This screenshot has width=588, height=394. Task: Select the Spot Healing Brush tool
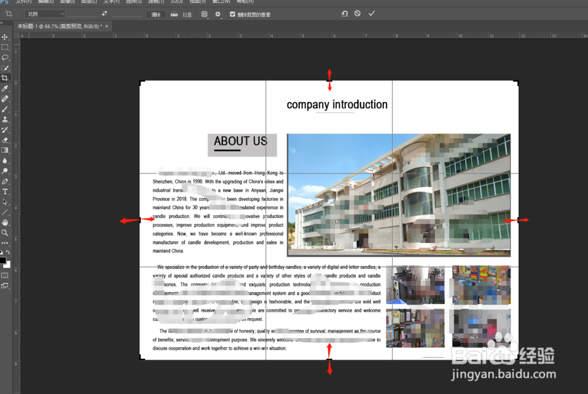(x=5, y=99)
